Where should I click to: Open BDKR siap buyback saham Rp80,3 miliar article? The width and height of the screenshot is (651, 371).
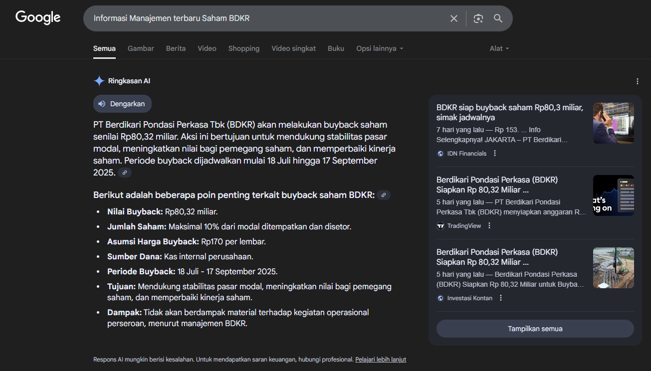click(510, 112)
